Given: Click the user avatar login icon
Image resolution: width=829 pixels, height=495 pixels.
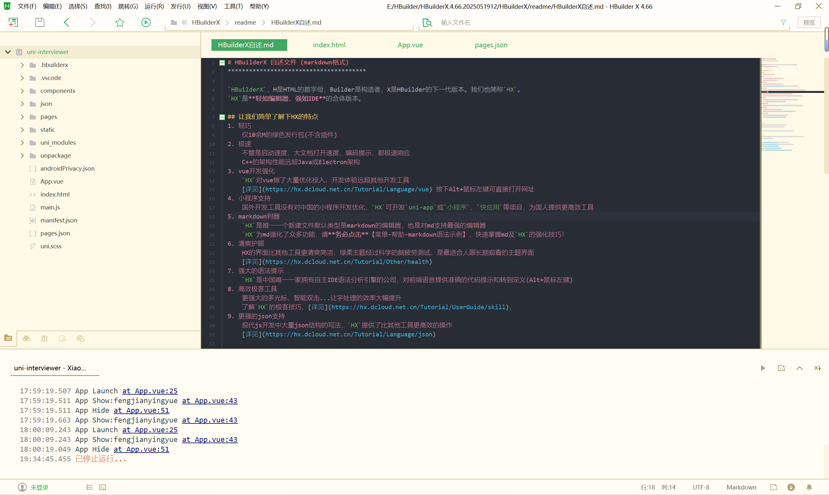Looking at the screenshot, I should 22,487.
